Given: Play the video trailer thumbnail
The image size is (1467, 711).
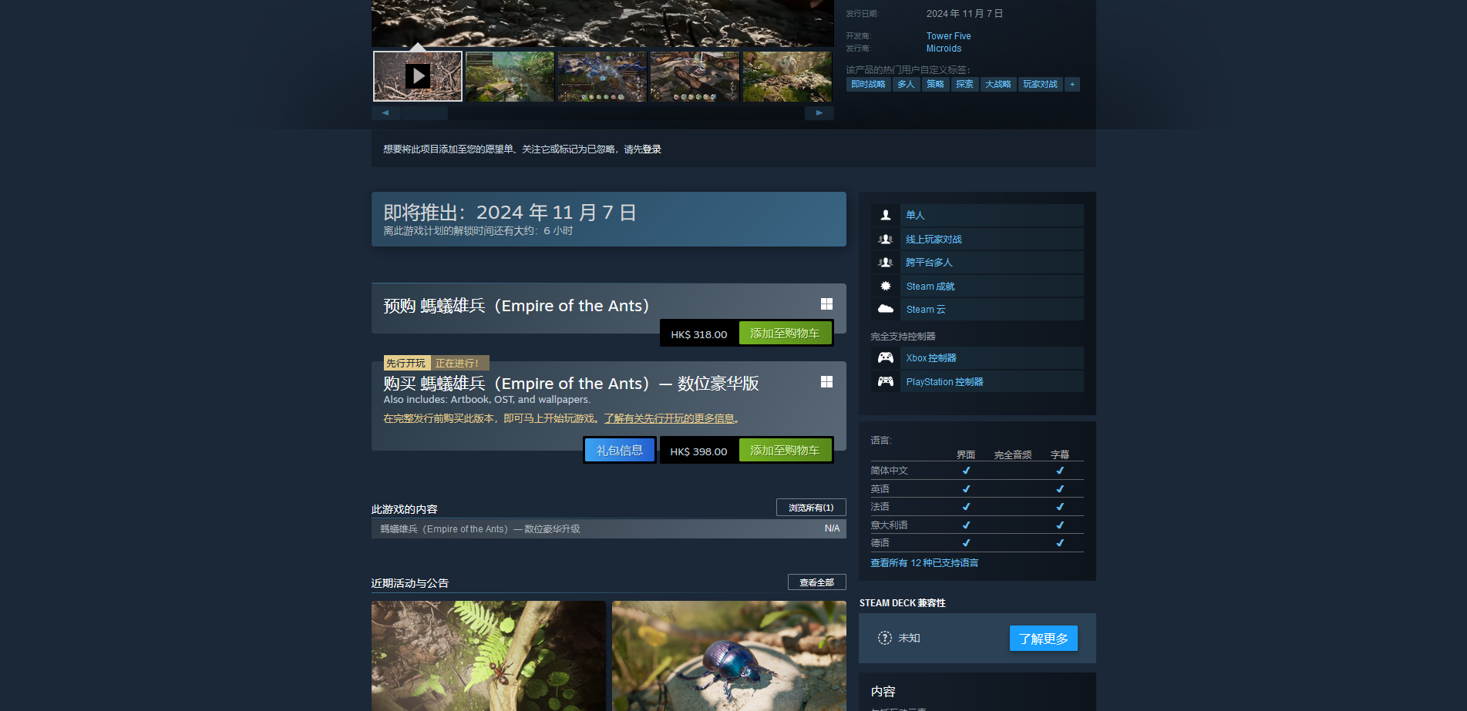Looking at the screenshot, I should pos(418,76).
